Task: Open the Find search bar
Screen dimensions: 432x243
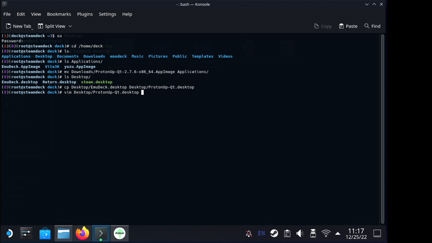Action: [372, 26]
